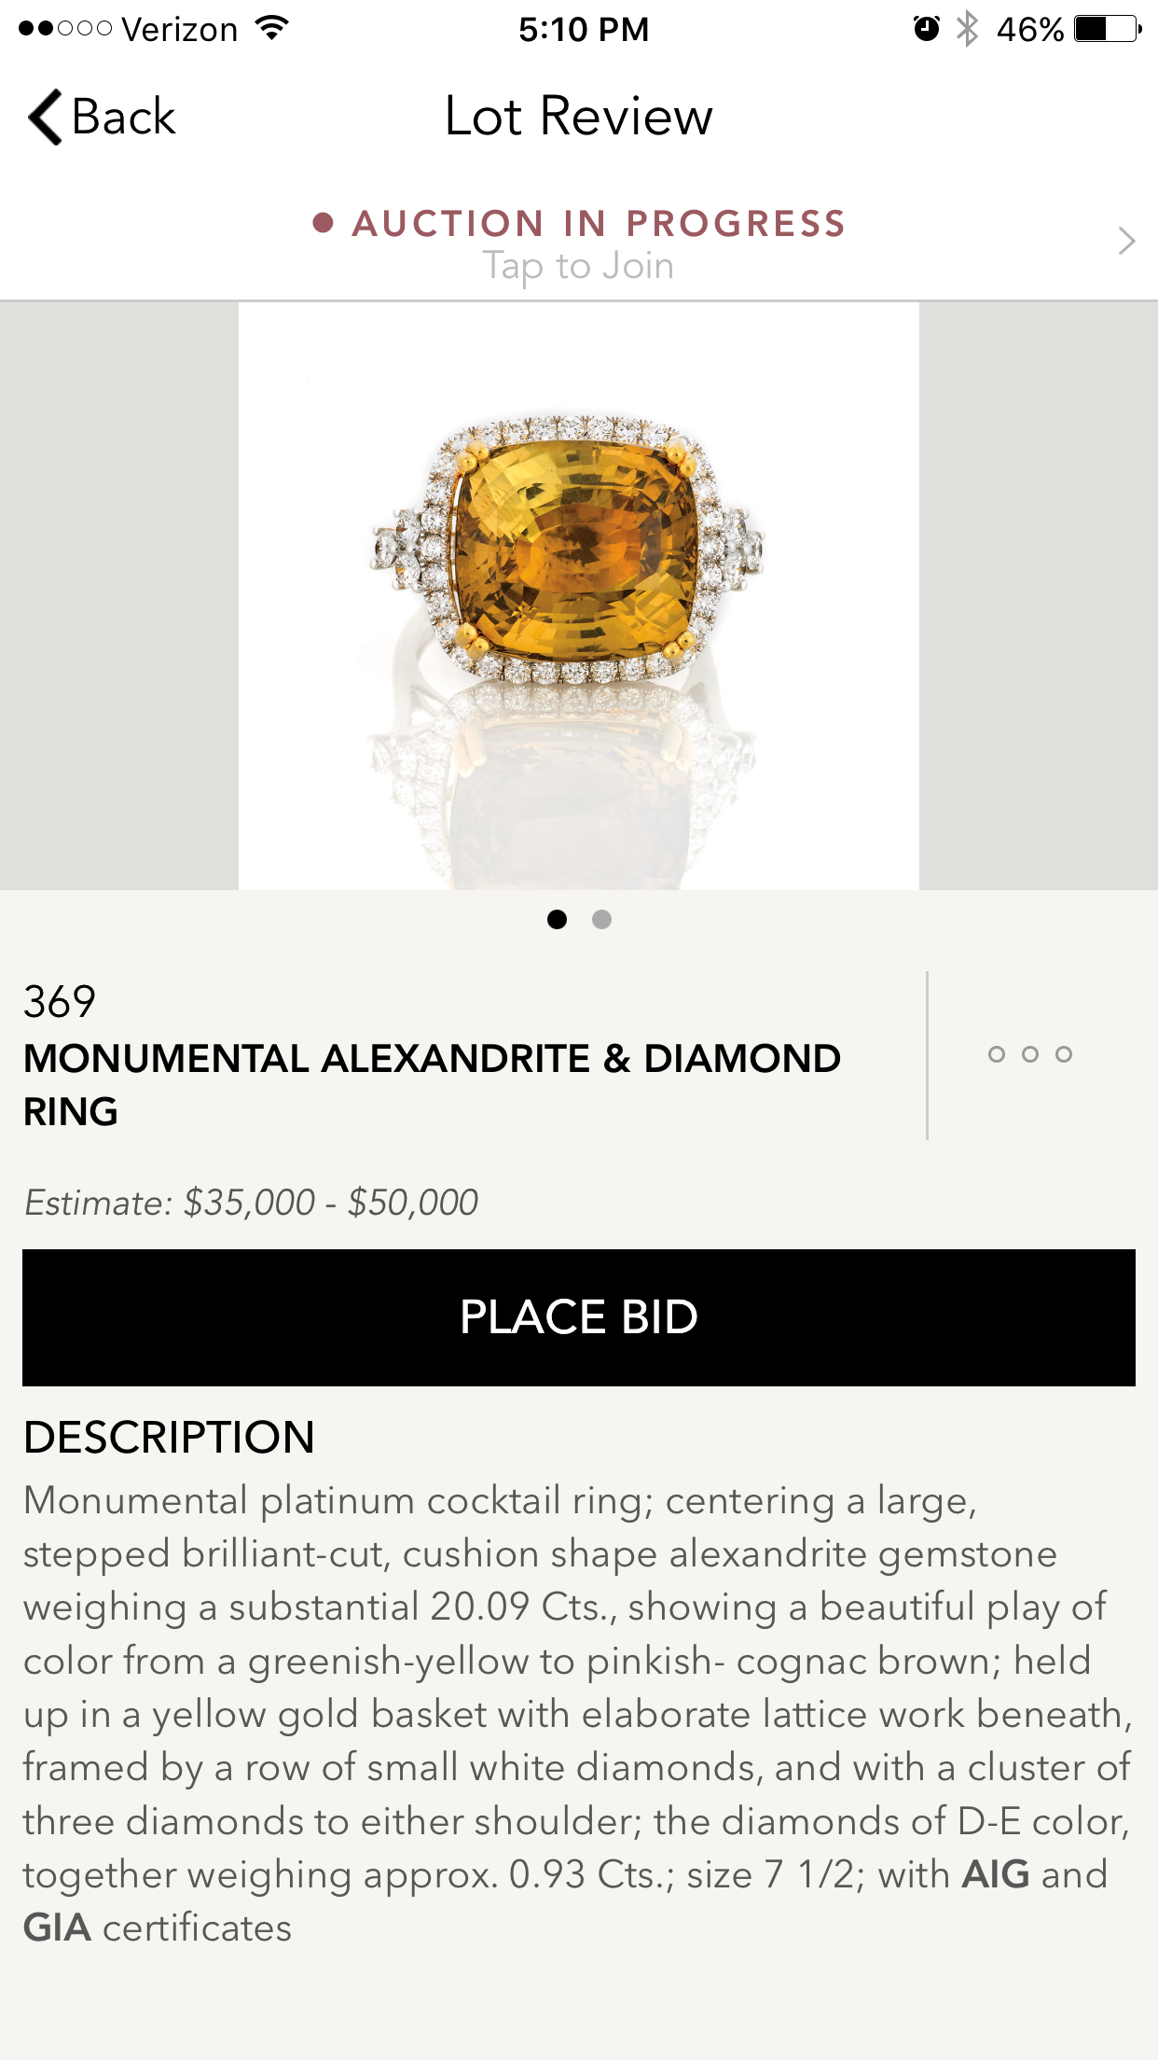
Task: Tap the cellular signal strength dots
Action: pyautogui.click(x=65, y=29)
